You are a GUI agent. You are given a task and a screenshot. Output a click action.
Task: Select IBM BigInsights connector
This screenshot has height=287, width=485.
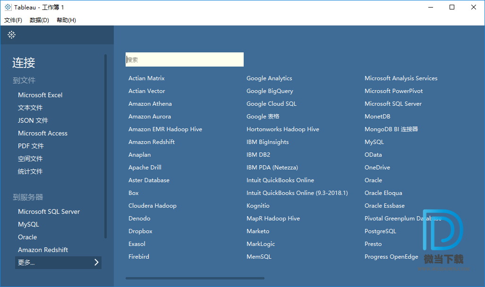[268, 142]
